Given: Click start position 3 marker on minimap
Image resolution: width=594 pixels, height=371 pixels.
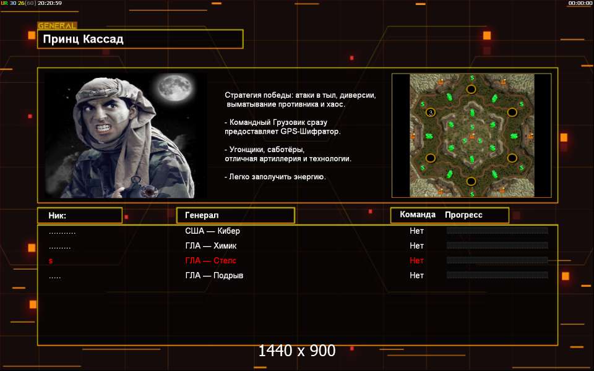Looking at the screenshot, I should 431,111.
